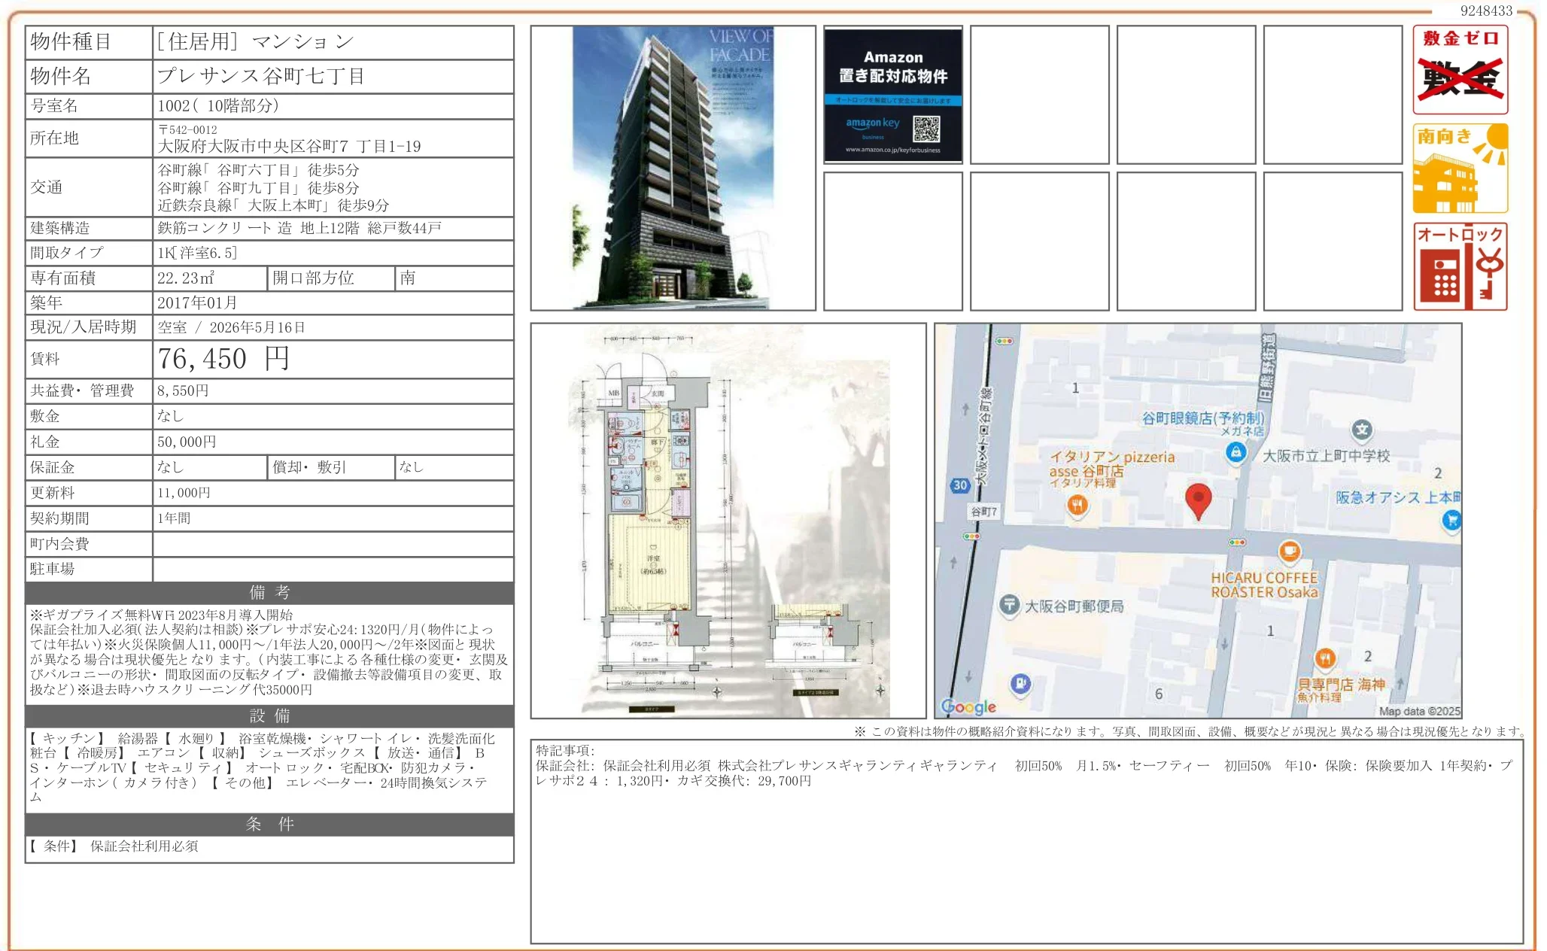1547x951 pixels.
Task: Open the building facade photo
Action: (673, 169)
